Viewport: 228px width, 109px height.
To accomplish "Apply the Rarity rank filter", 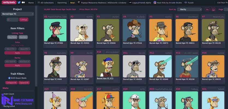I will click(17, 65).
